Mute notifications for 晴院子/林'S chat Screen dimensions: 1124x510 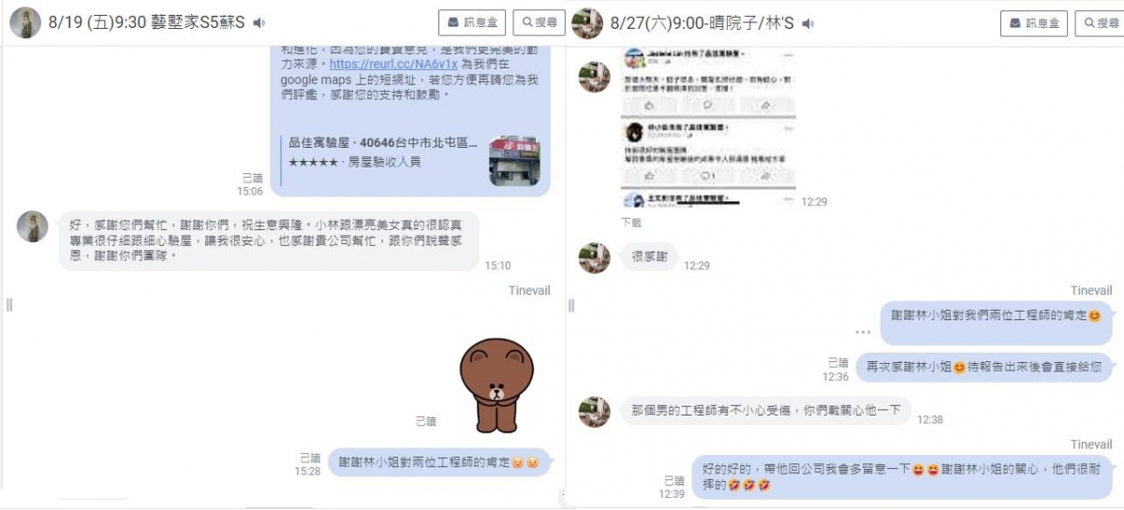point(808,22)
